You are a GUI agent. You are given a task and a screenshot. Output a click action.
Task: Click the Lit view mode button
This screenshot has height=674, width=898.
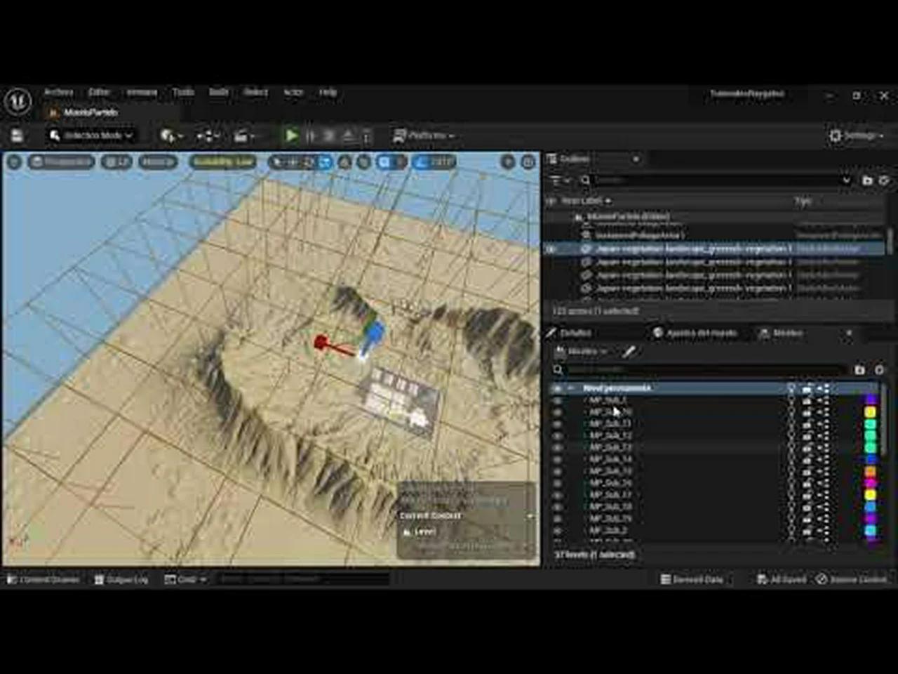(116, 162)
